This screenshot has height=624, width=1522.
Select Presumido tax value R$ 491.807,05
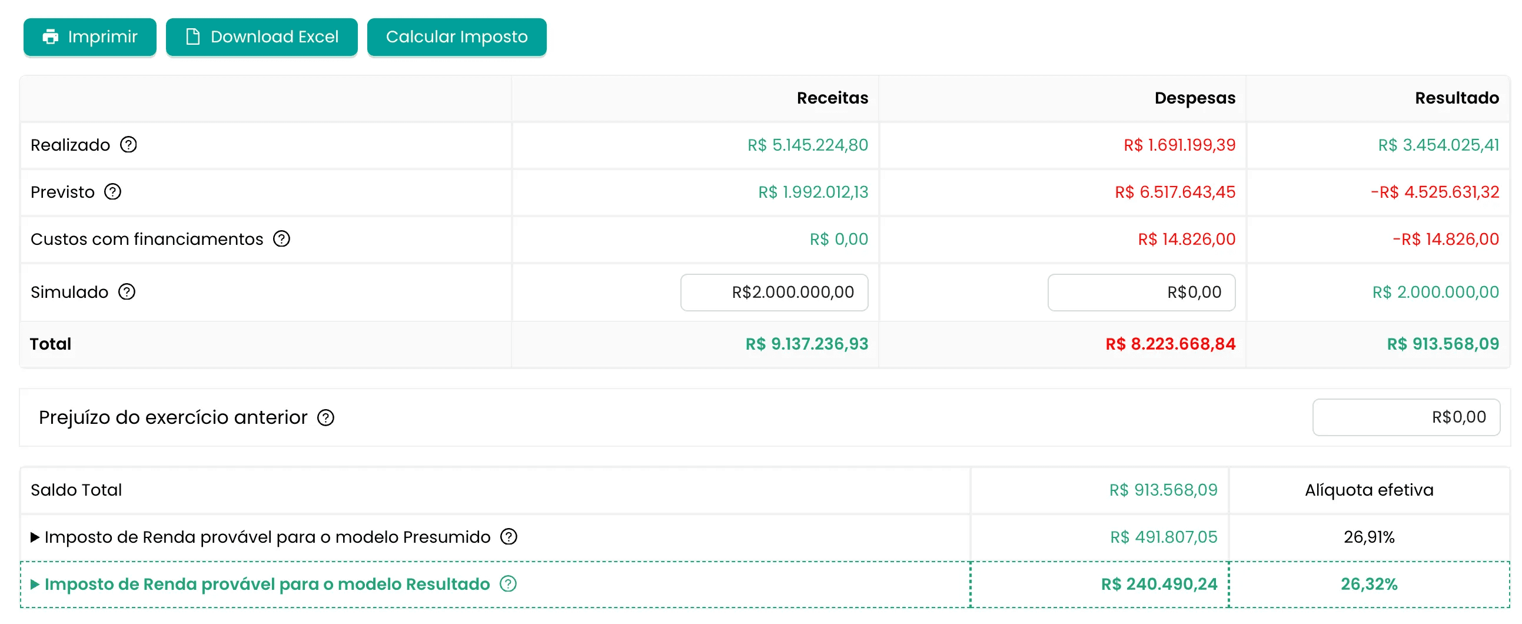tap(1164, 536)
